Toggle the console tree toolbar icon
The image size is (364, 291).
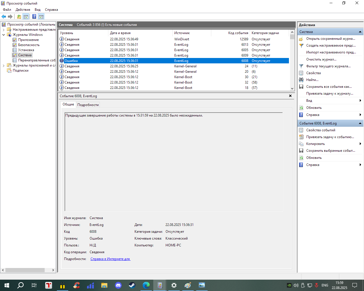point(26,16)
